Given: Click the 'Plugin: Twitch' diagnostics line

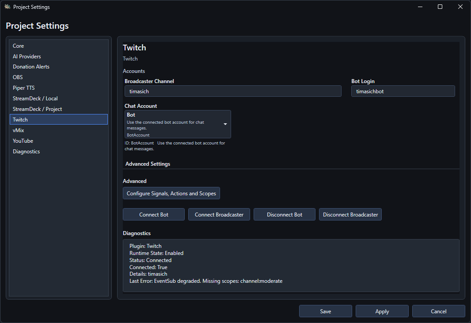Looking at the screenshot, I should click(x=145, y=246).
